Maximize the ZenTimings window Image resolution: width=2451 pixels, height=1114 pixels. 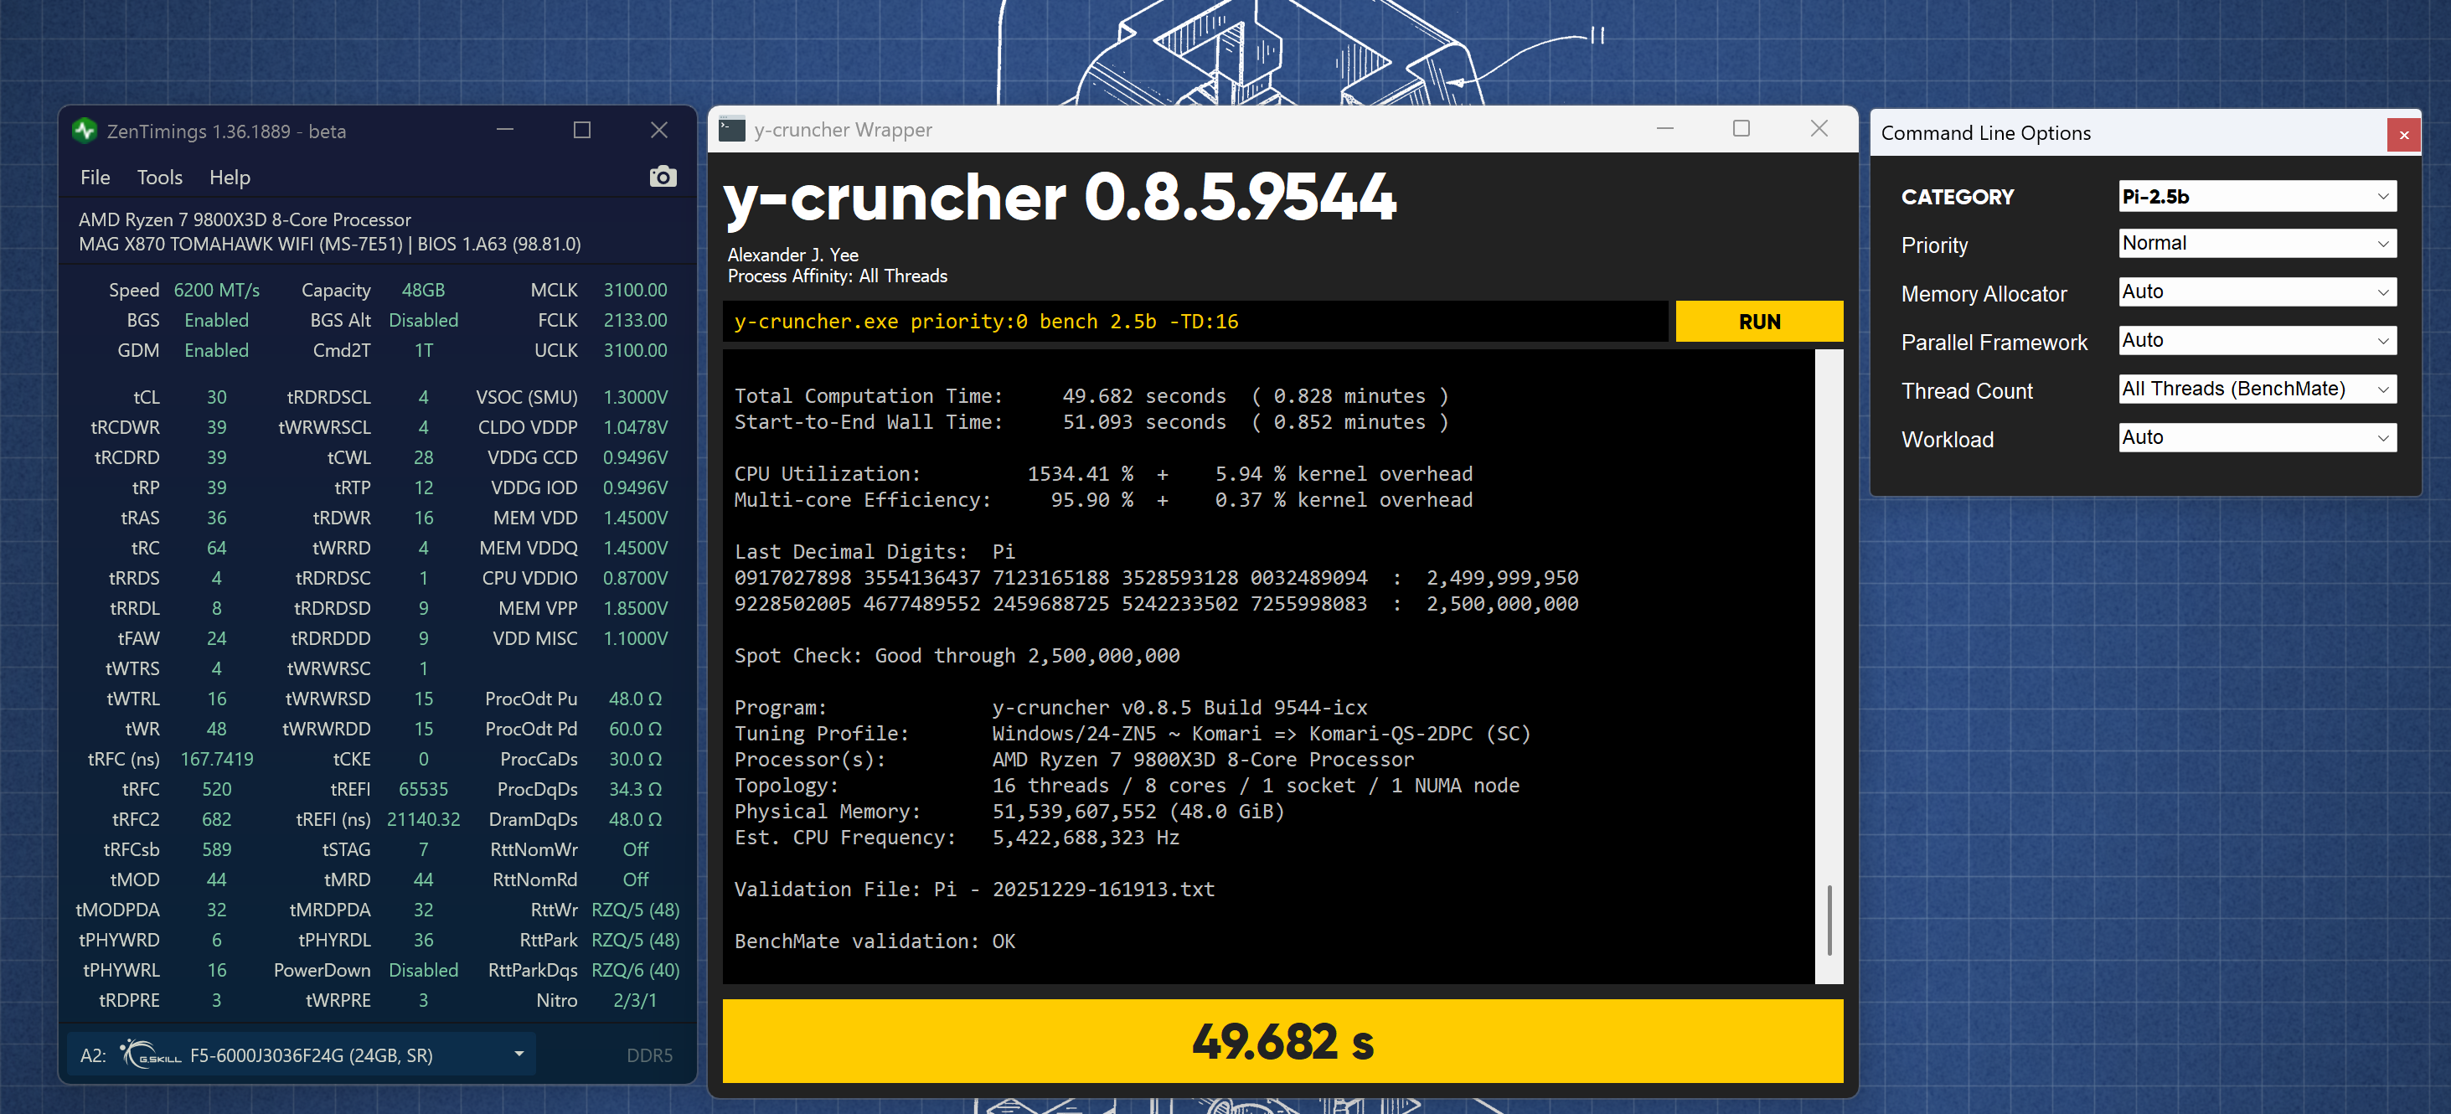582,131
